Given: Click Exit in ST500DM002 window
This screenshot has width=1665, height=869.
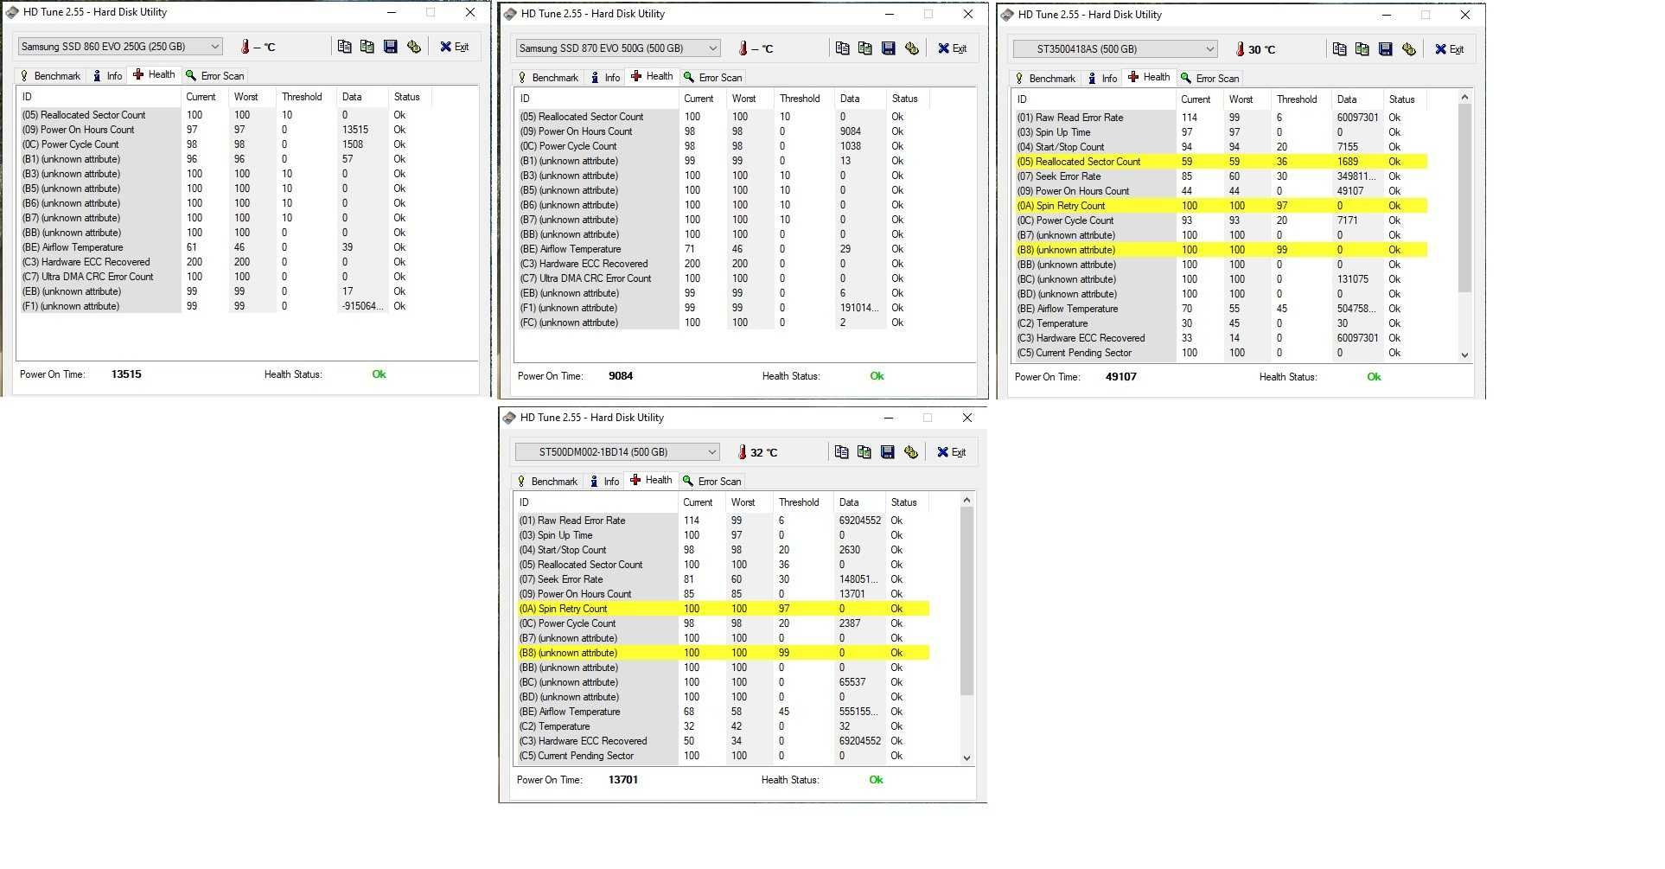Looking at the screenshot, I should [x=952, y=452].
